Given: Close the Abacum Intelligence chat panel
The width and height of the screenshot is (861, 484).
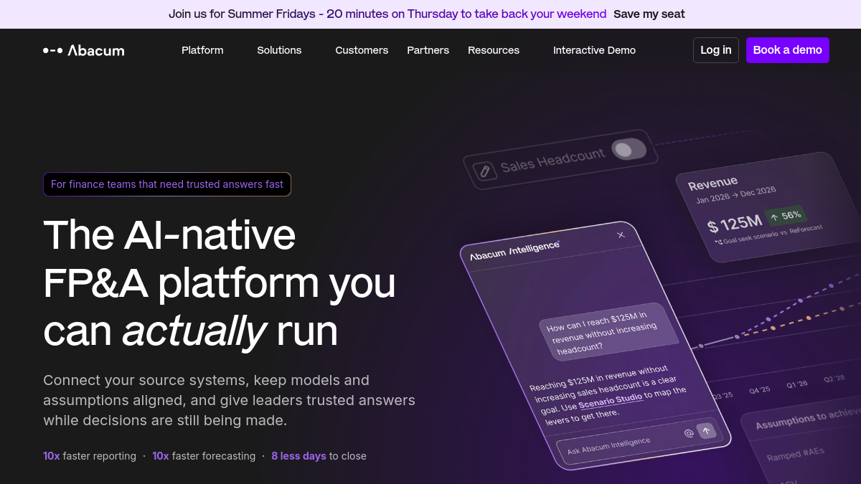Looking at the screenshot, I should pos(621,235).
